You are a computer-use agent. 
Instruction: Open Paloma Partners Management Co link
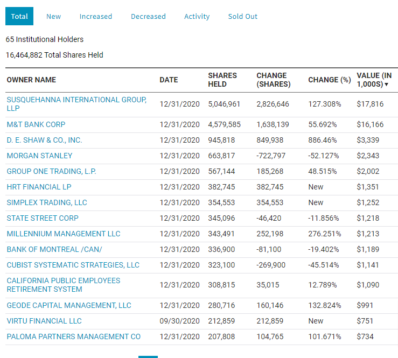pyautogui.click(x=74, y=336)
